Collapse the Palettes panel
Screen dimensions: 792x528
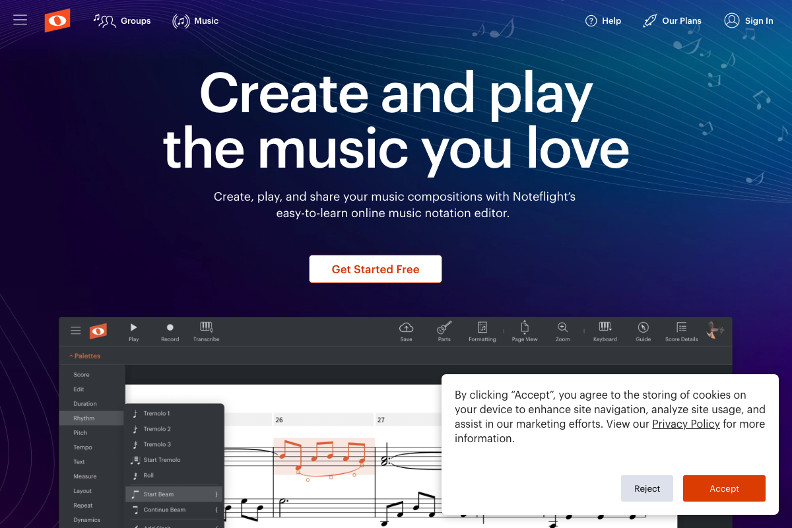coord(84,356)
